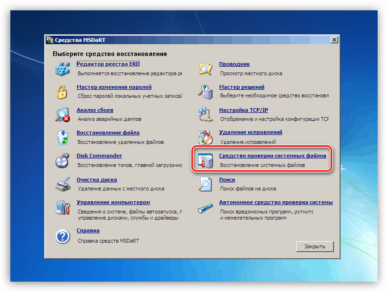Click the Закрыть button
Screen dimensions: 388x292
click(315, 246)
